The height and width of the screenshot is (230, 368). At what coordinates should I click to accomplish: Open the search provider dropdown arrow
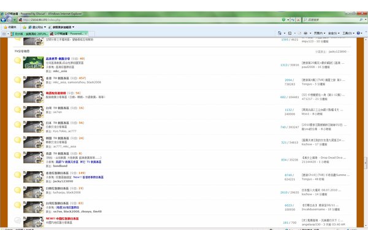coord(366,20)
